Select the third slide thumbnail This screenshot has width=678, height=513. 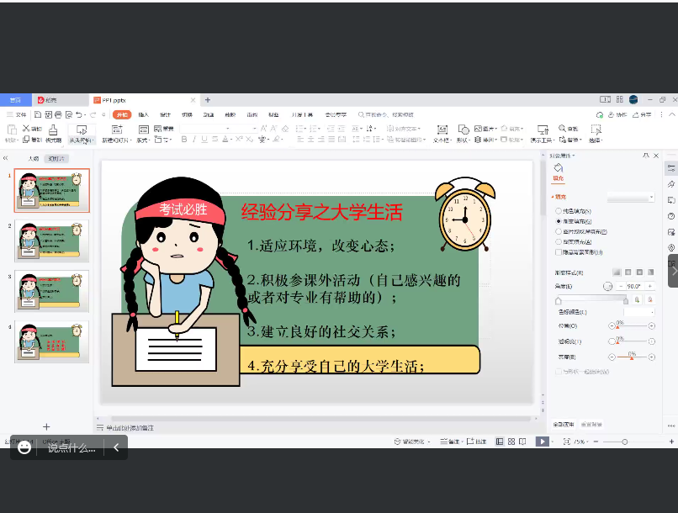pos(51,292)
